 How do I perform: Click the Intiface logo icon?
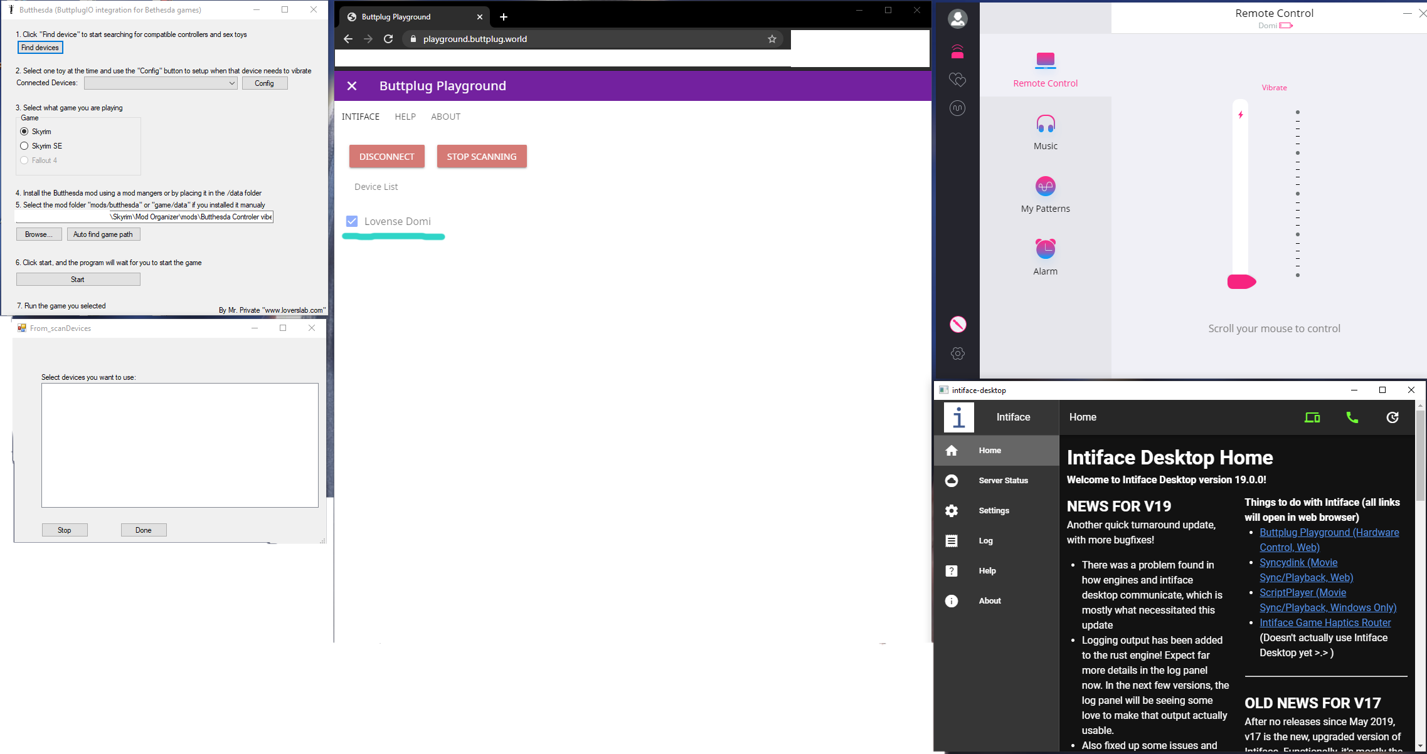pos(958,417)
